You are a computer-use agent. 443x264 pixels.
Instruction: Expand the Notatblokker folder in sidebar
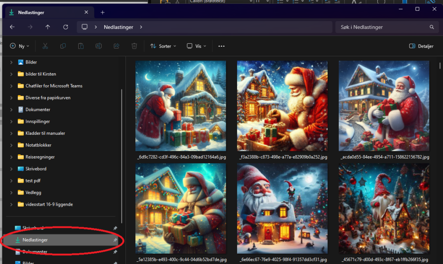[x=12, y=145]
